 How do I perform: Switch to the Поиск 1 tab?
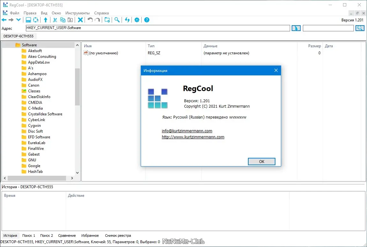click(x=29, y=235)
